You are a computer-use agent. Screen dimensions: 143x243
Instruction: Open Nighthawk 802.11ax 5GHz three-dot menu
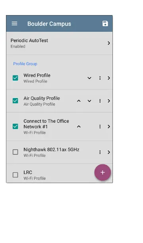coord(100,152)
